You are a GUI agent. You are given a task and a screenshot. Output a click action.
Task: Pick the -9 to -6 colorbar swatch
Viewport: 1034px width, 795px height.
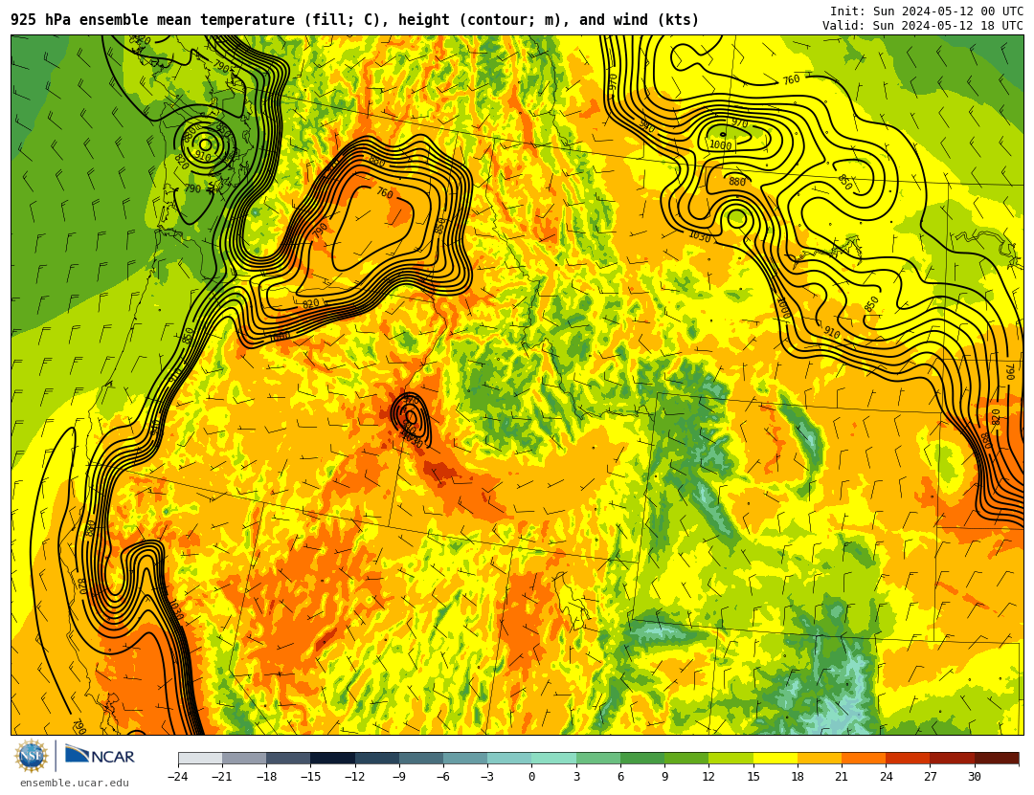pyautogui.click(x=421, y=758)
